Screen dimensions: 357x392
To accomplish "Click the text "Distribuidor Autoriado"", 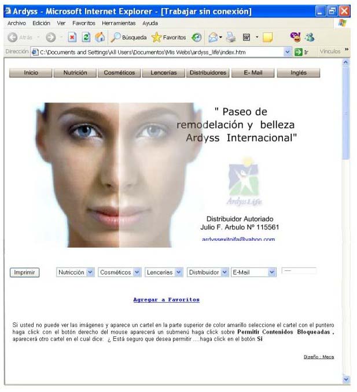I will [240, 219].
